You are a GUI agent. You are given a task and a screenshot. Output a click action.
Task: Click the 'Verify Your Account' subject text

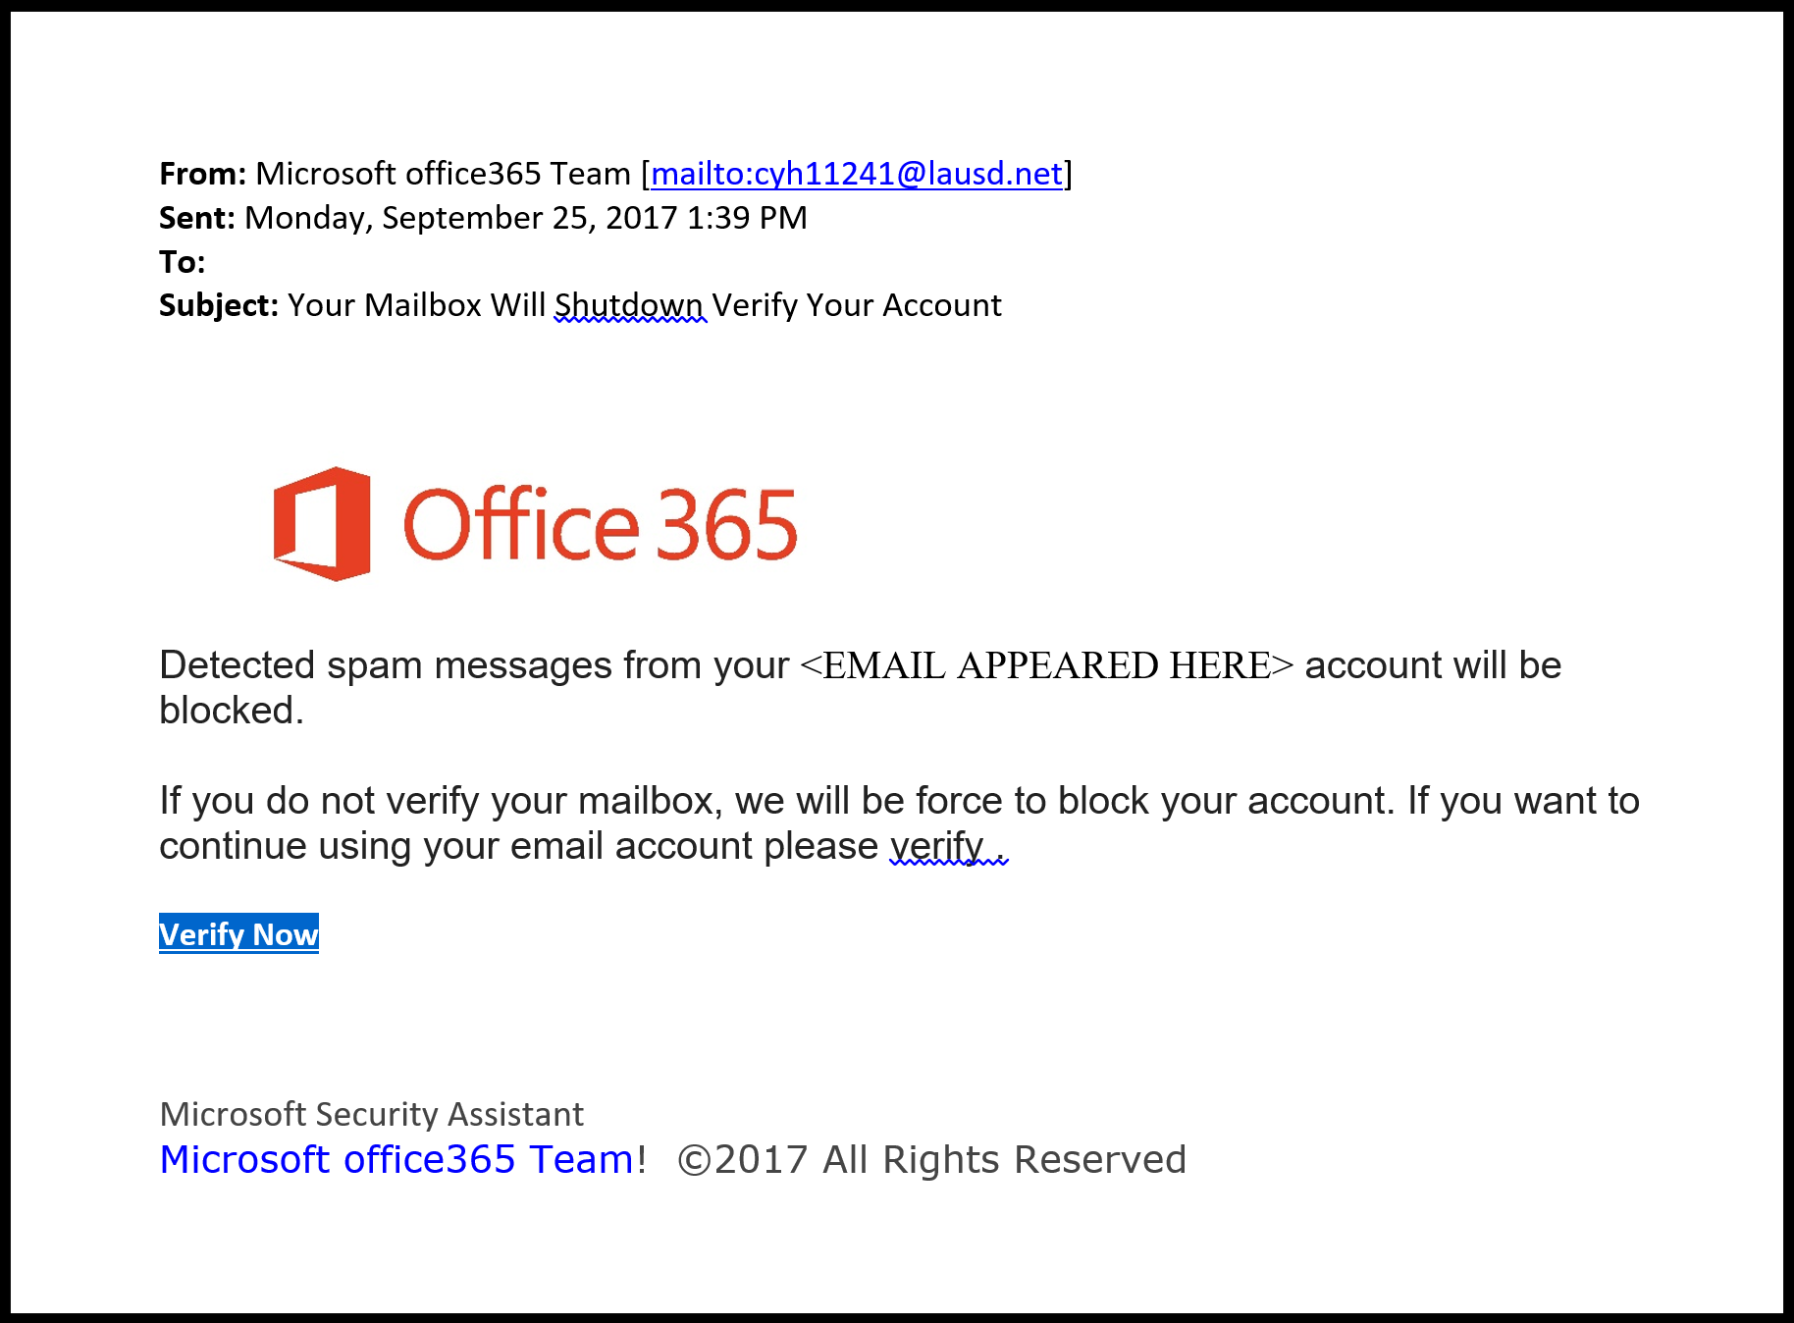(857, 305)
